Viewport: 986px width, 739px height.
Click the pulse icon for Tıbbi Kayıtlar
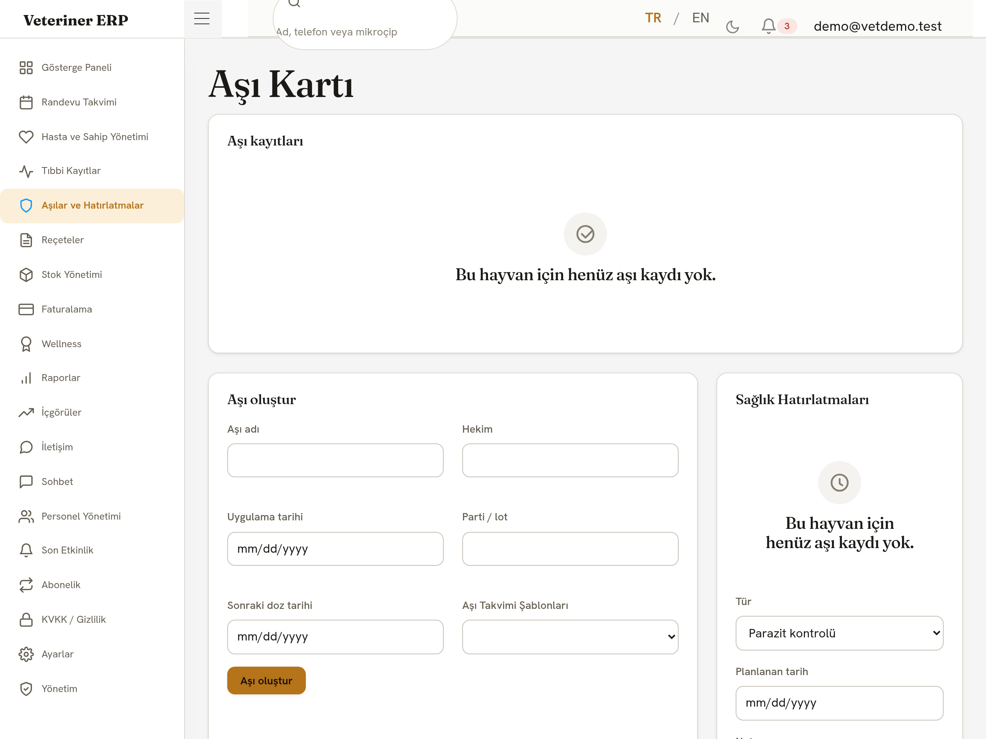click(x=26, y=171)
